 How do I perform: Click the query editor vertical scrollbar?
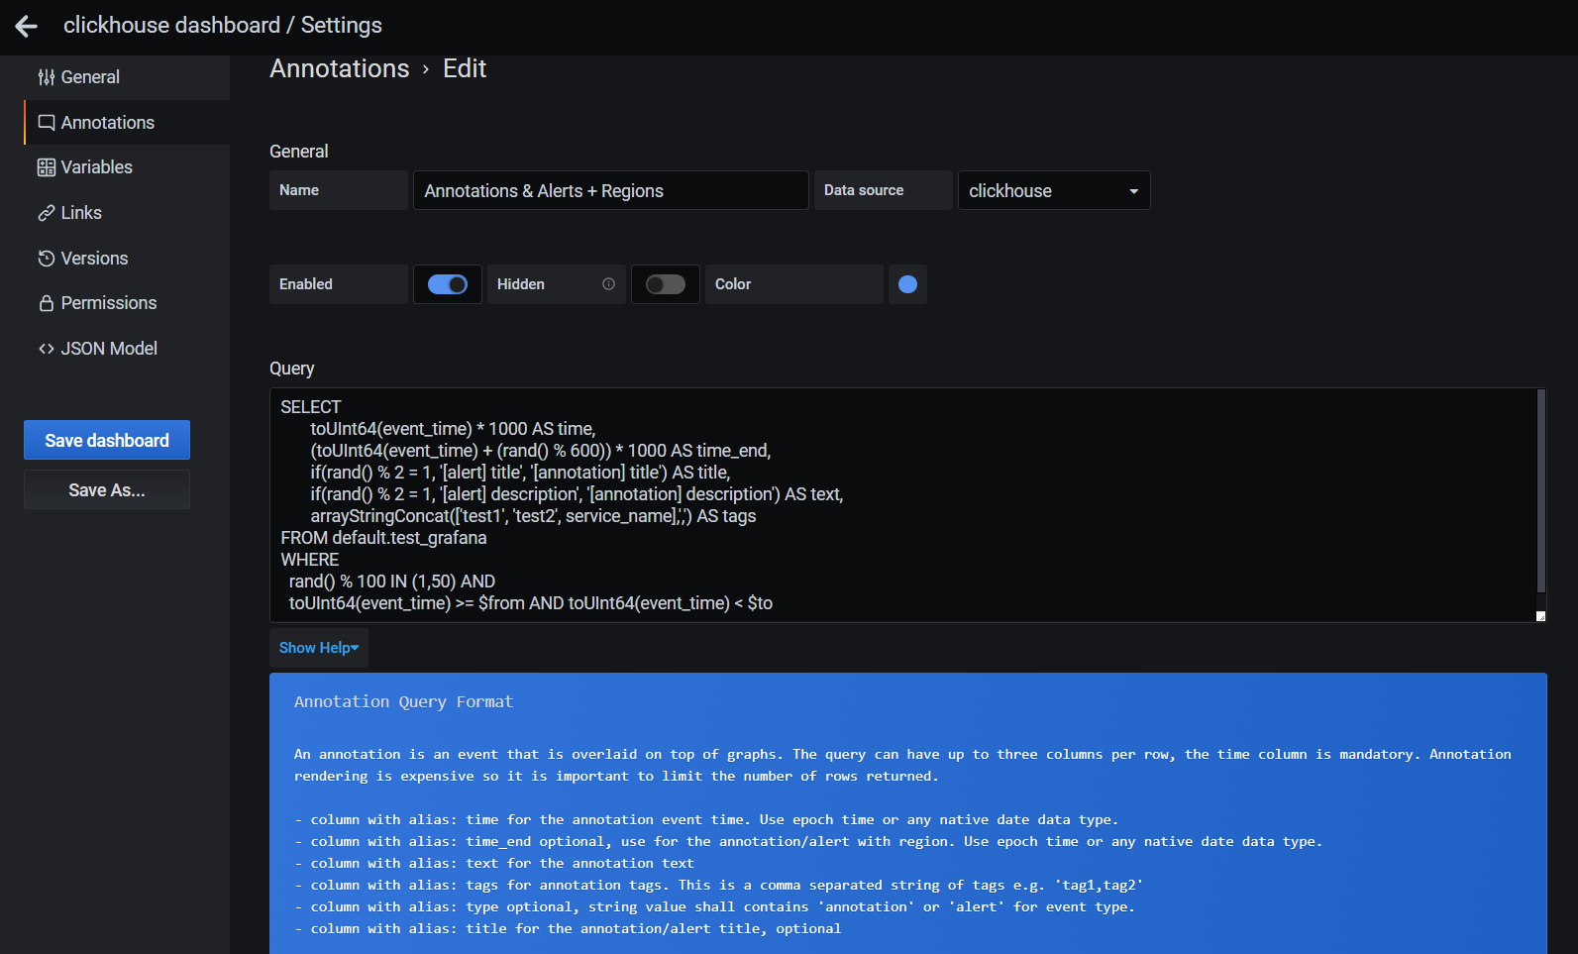pyautogui.click(x=1540, y=490)
